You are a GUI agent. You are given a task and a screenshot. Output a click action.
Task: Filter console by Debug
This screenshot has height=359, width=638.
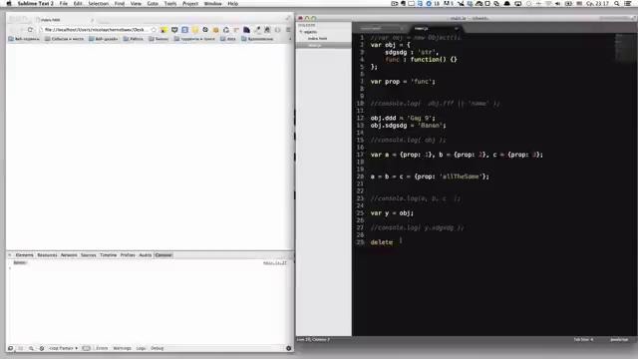(158, 348)
